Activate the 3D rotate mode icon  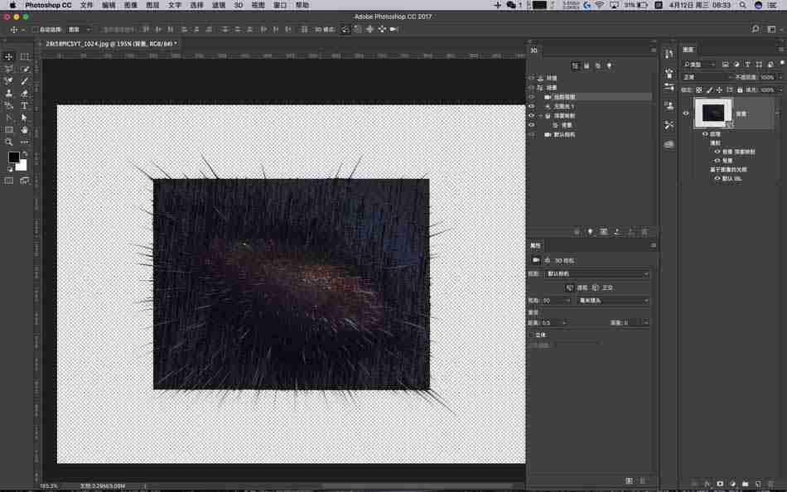(345, 30)
